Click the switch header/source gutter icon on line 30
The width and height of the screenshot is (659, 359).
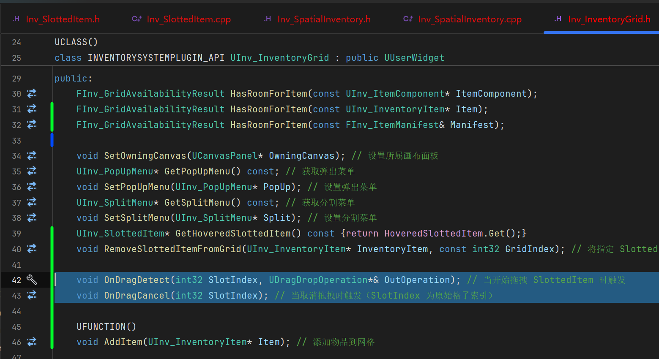click(32, 93)
